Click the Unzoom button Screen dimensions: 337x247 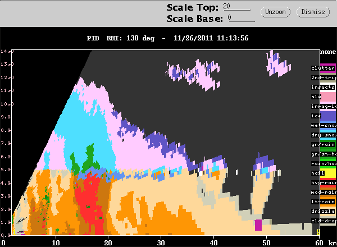pyautogui.click(x=275, y=12)
